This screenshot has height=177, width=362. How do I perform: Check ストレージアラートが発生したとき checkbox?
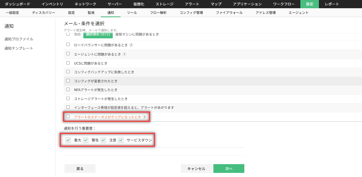click(68, 98)
